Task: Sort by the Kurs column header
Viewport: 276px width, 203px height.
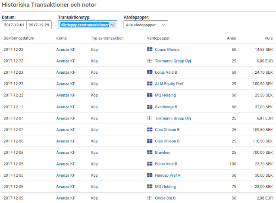Action: click(268, 38)
